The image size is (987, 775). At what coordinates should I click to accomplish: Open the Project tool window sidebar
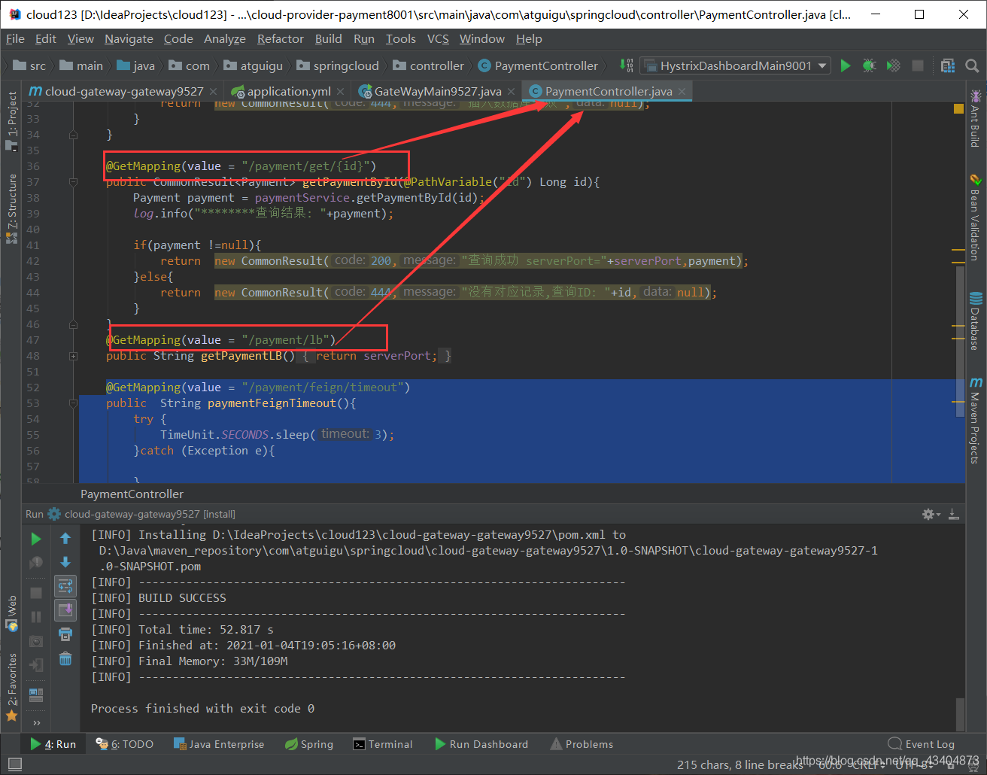(11, 120)
